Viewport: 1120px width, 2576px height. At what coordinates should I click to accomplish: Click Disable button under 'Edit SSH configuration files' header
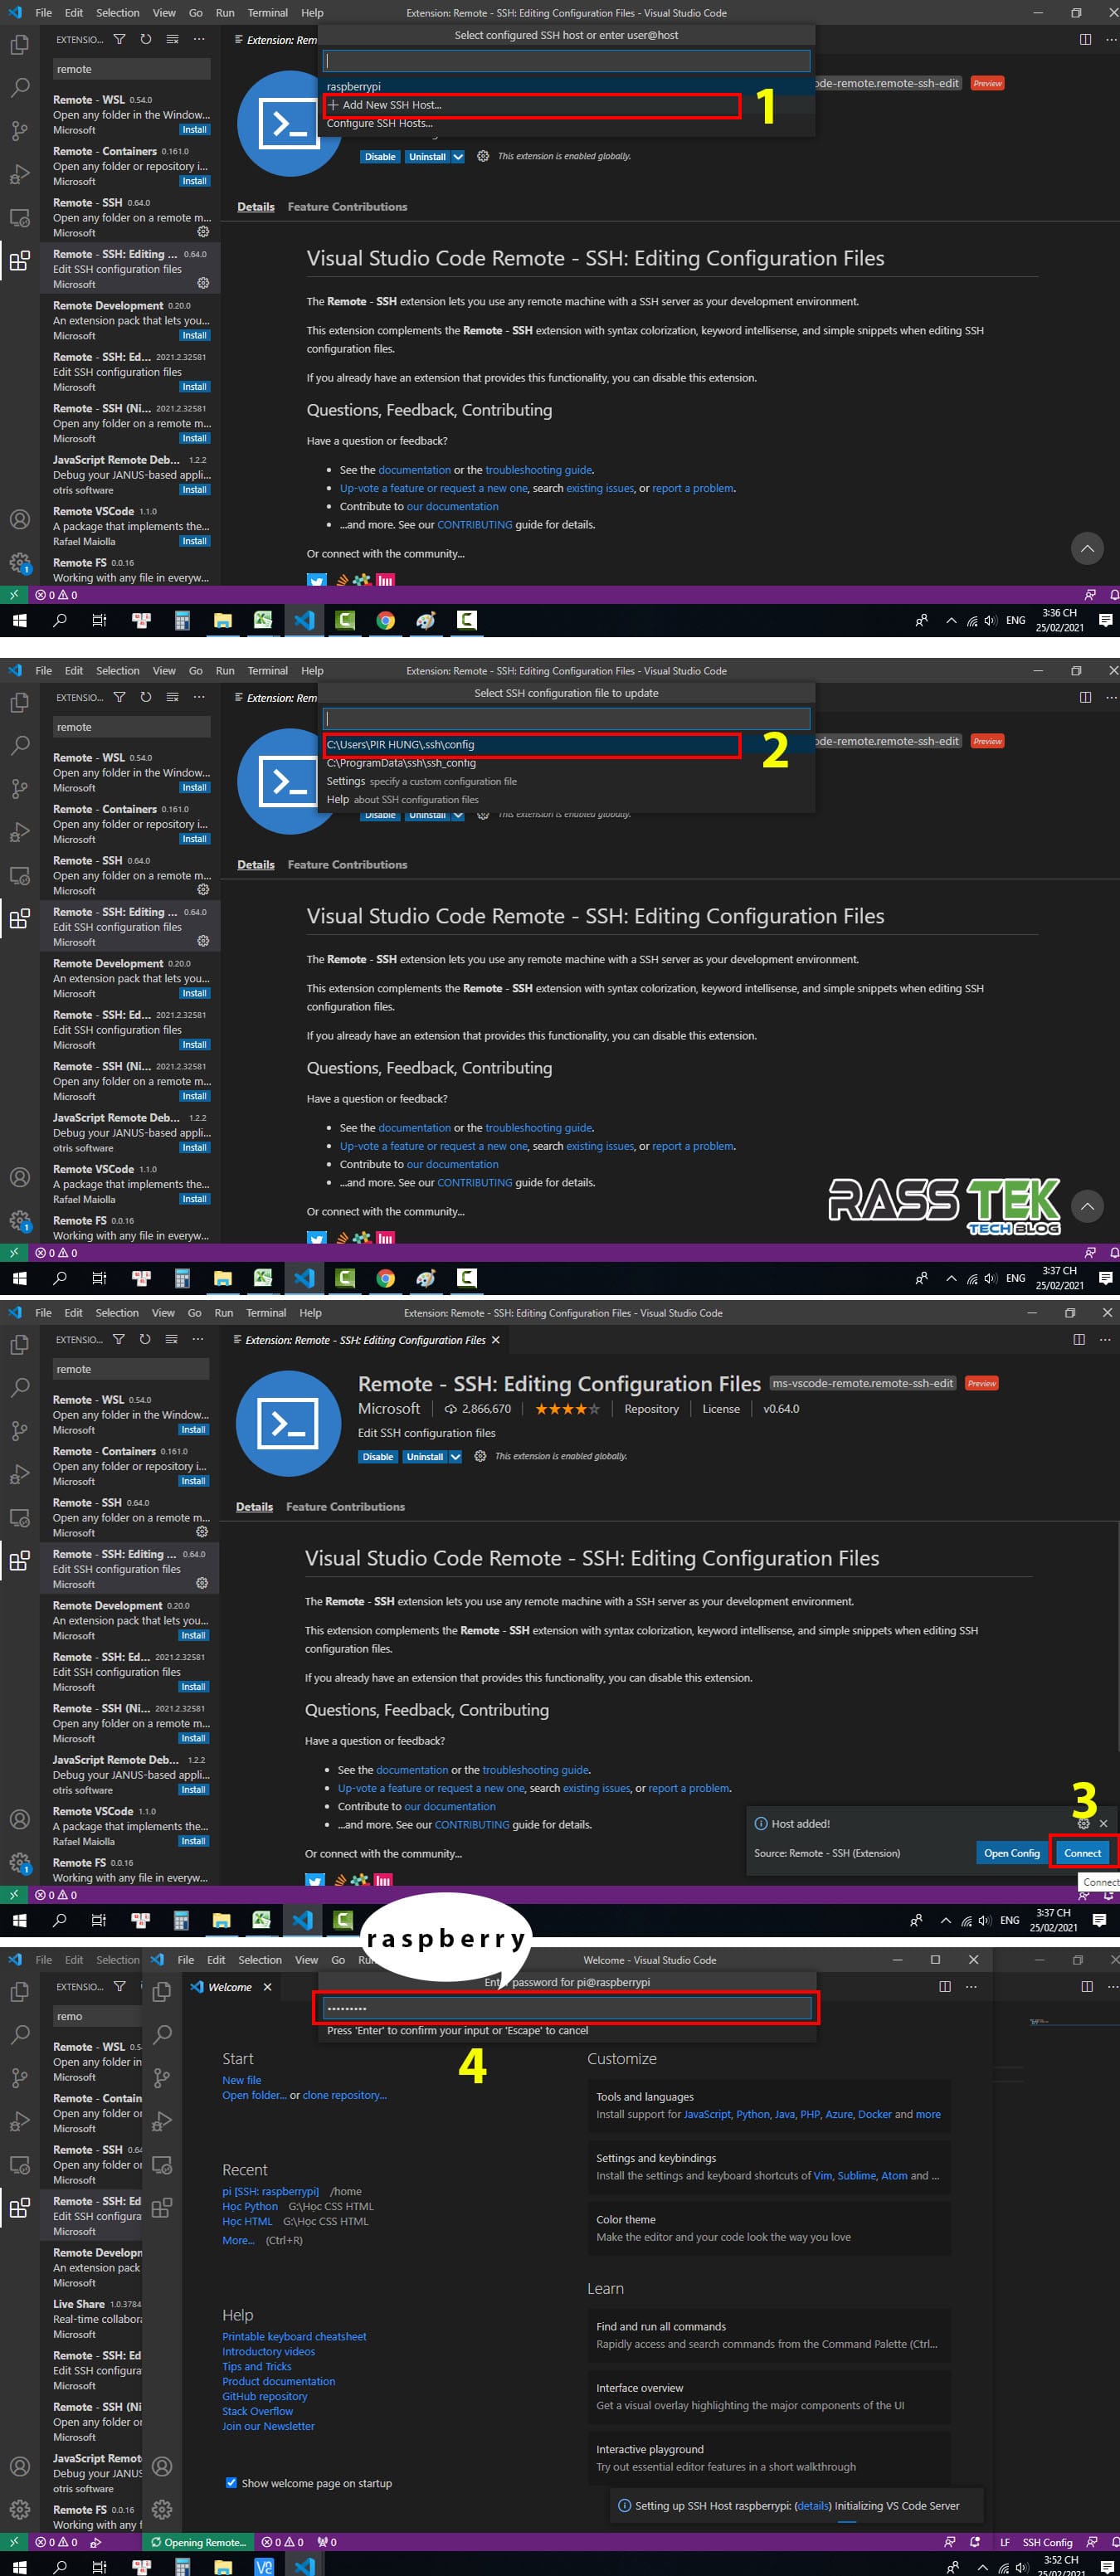coord(378,1457)
